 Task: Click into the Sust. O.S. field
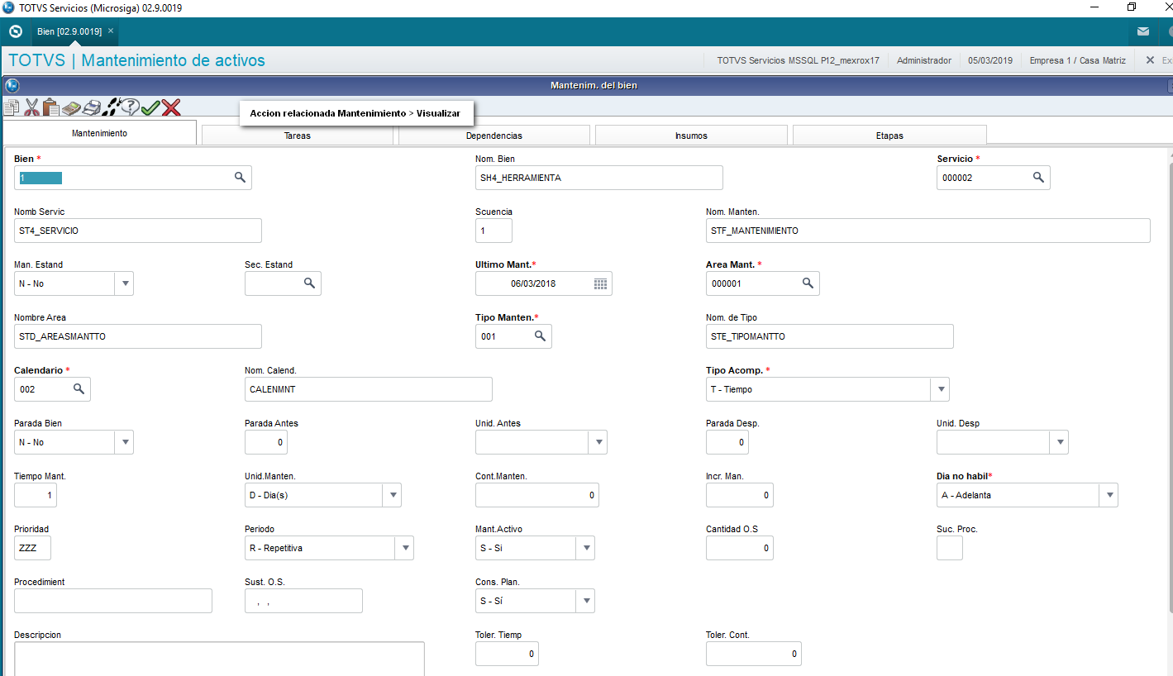[x=303, y=601]
